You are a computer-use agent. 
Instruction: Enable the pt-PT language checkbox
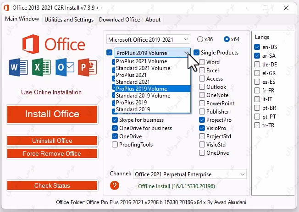tap(257, 117)
